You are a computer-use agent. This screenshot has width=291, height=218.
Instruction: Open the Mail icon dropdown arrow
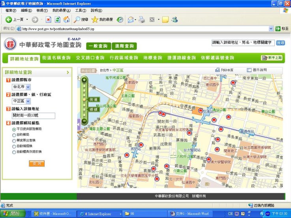pos(135,19)
